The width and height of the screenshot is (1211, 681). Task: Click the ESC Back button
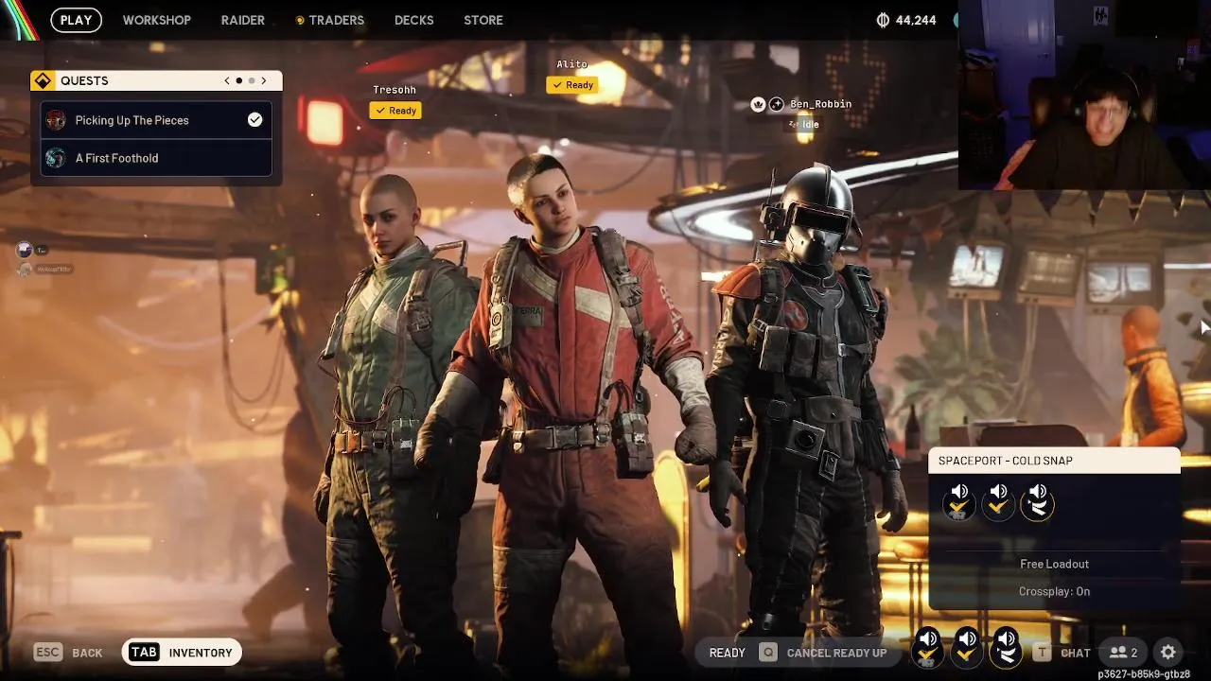tap(68, 653)
